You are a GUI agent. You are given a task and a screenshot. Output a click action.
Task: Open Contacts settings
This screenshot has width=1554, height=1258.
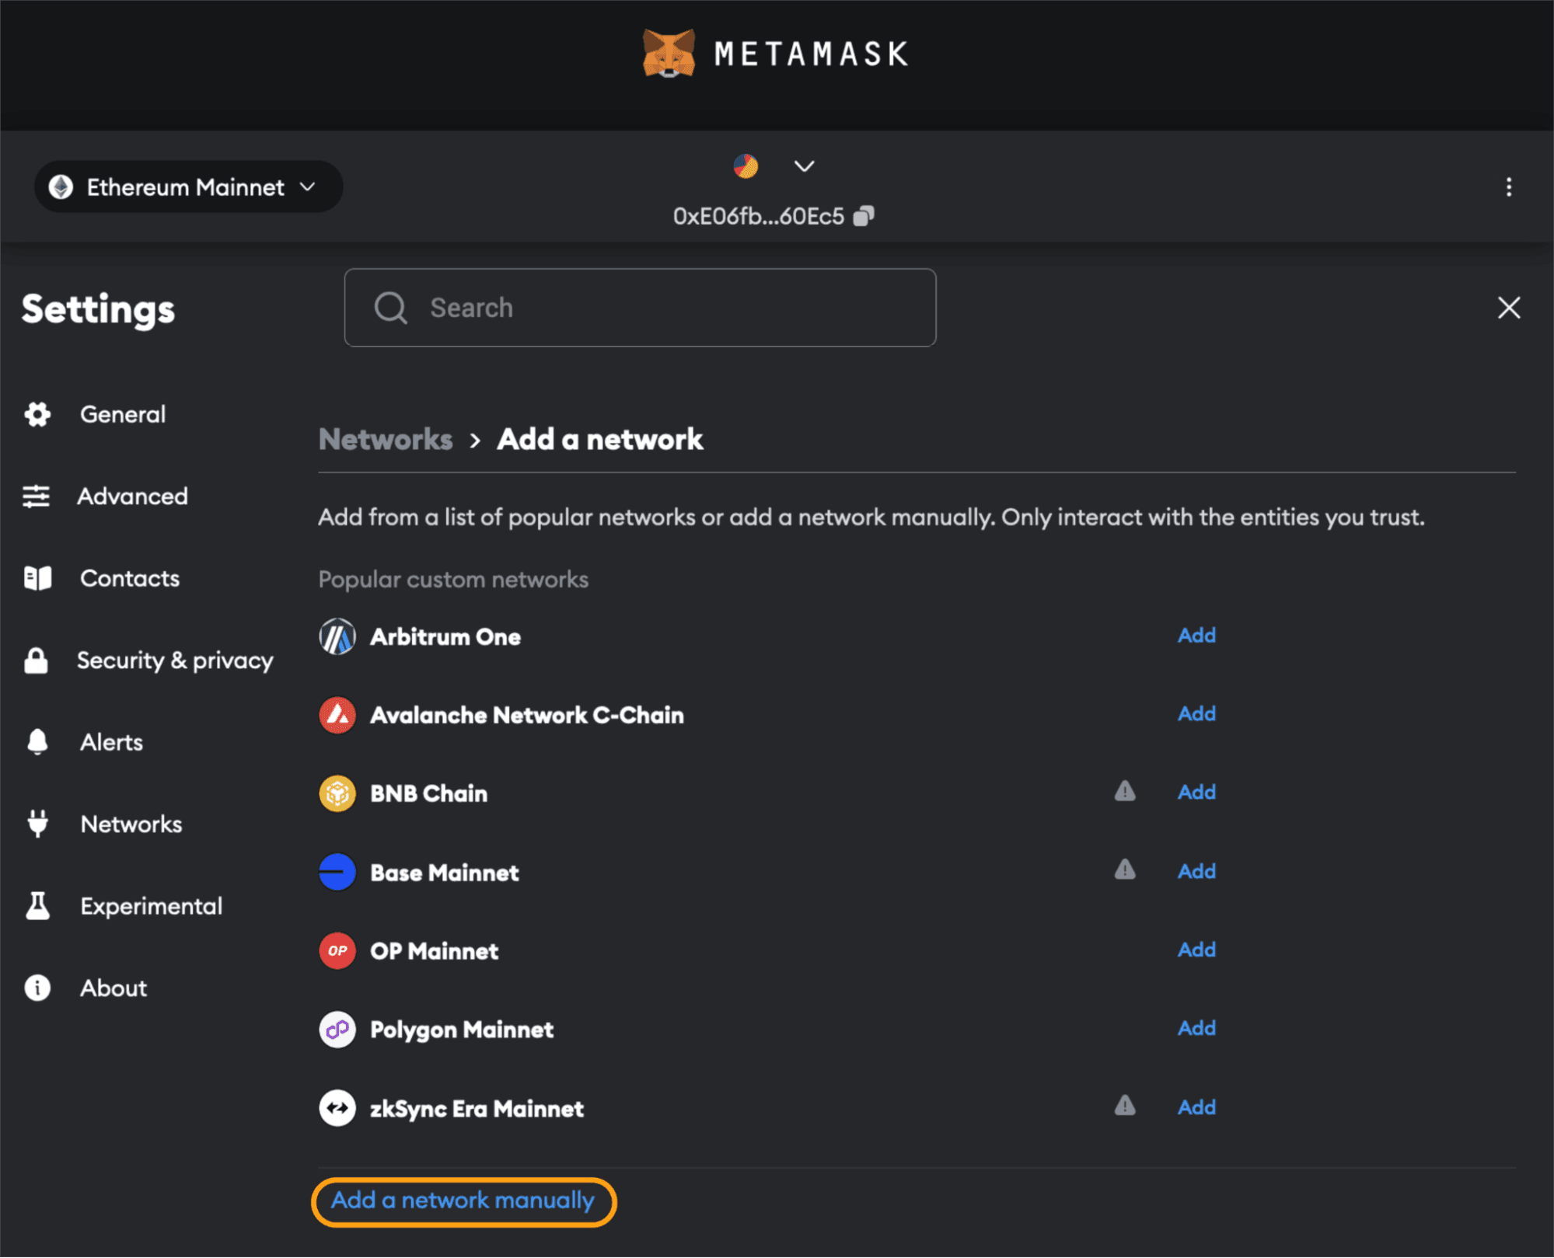(130, 578)
